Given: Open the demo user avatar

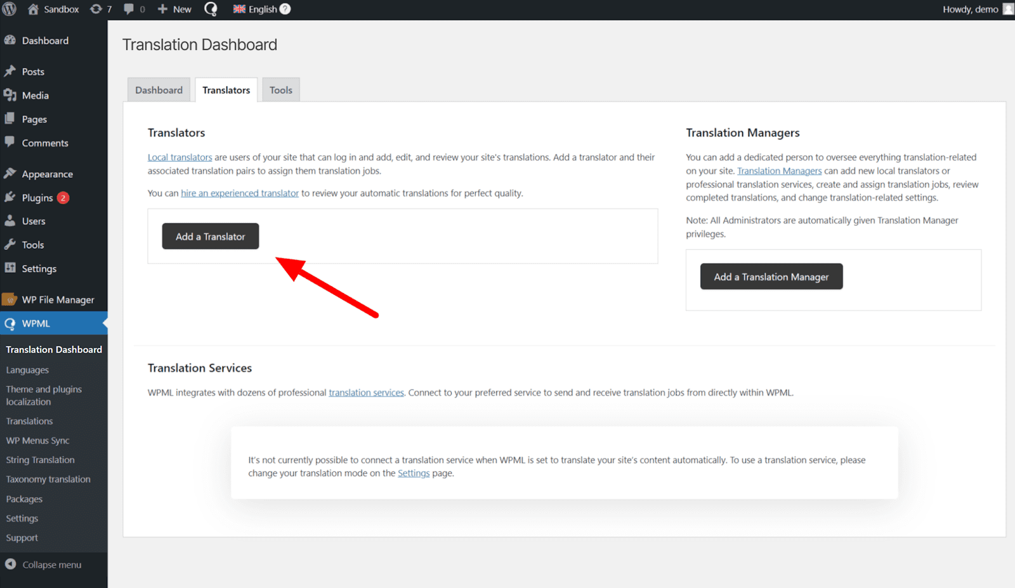Looking at the screenshot, I should [1008, 9].
